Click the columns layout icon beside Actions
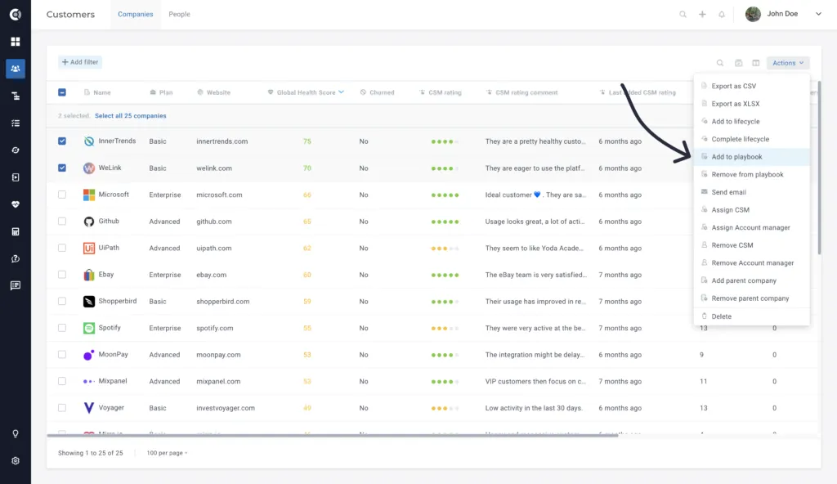Viewport: 837px width, 484px height. pyautogui.click(x=756, y=63)
